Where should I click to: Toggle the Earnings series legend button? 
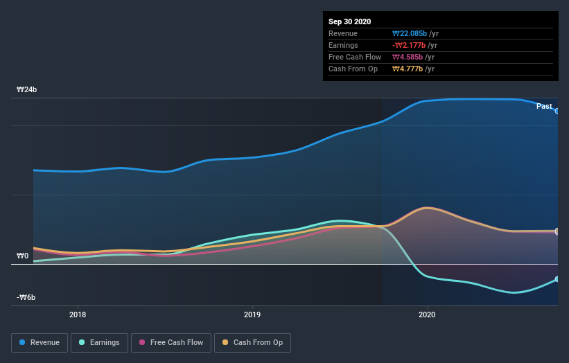[99, 343]
